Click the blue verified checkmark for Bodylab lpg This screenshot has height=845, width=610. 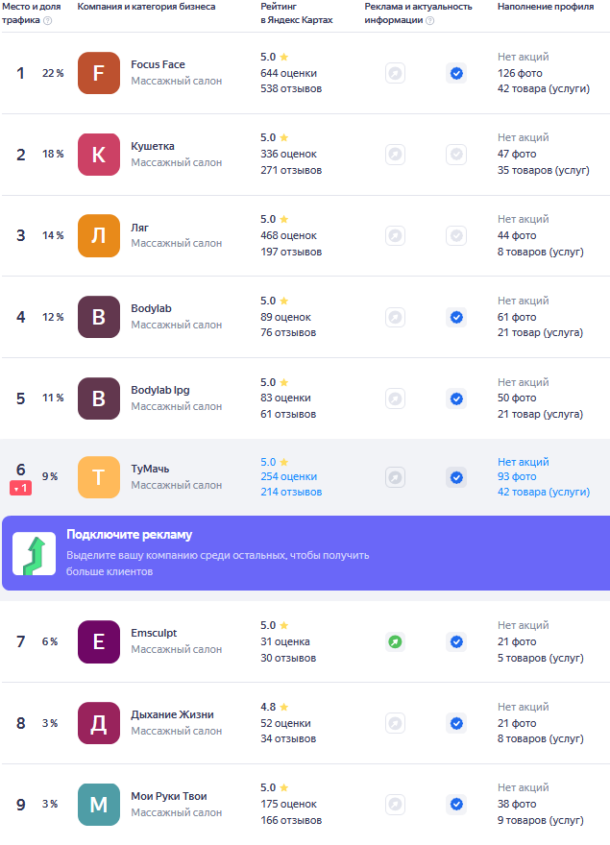point(456,398)
